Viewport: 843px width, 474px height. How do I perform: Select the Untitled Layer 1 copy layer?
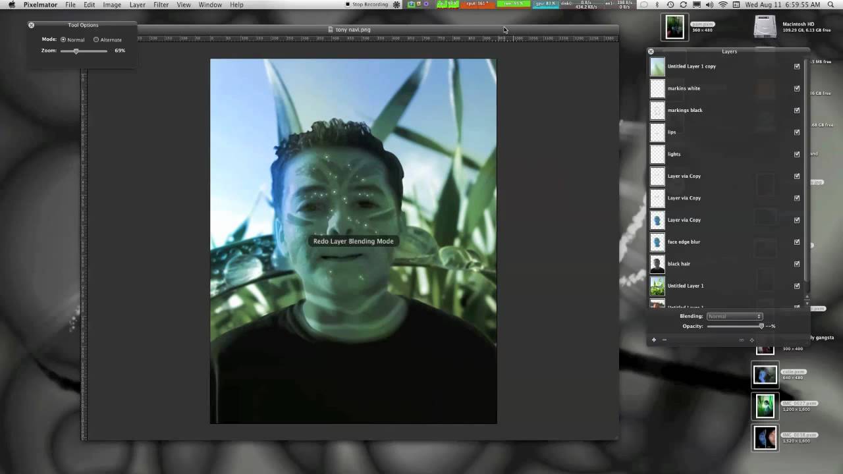(x=725, y=66)
